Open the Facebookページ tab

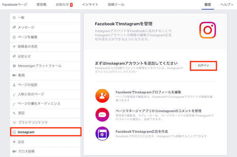15,4
